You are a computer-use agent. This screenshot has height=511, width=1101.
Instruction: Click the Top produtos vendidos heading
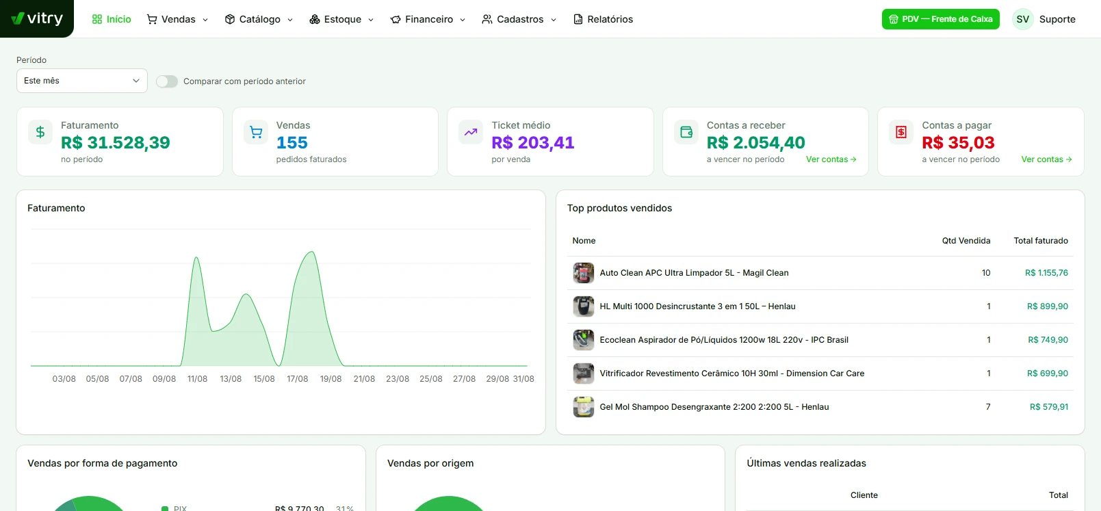point(619,208)
